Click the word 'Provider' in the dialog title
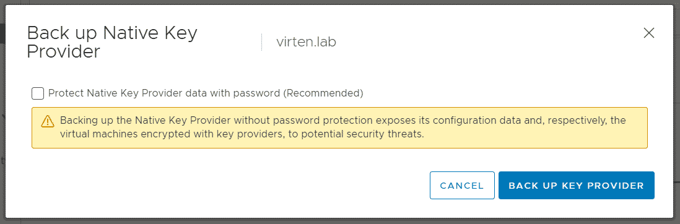 63,51
